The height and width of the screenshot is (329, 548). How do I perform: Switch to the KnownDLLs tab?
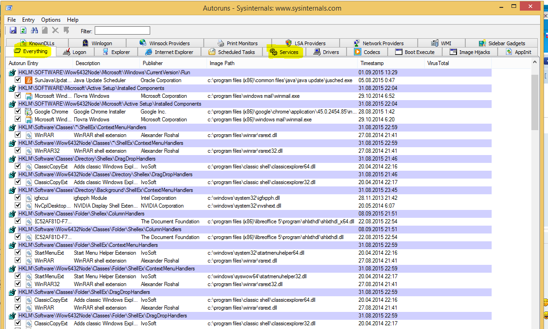[37, 43]
